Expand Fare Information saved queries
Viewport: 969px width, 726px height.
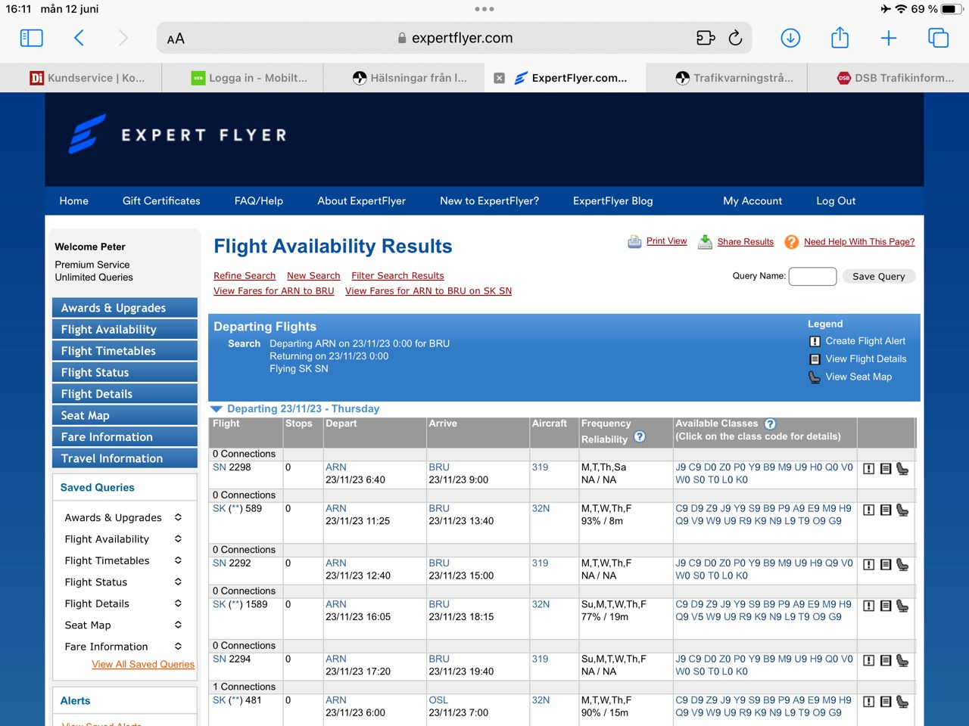pos(178,647)
